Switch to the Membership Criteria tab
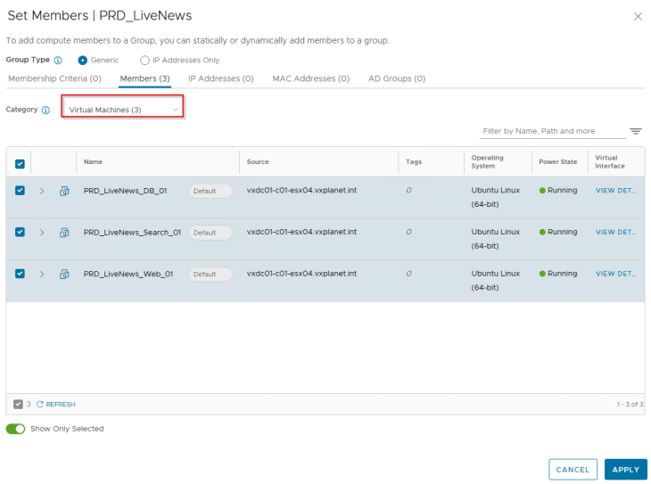 click(x=54, y=78)
